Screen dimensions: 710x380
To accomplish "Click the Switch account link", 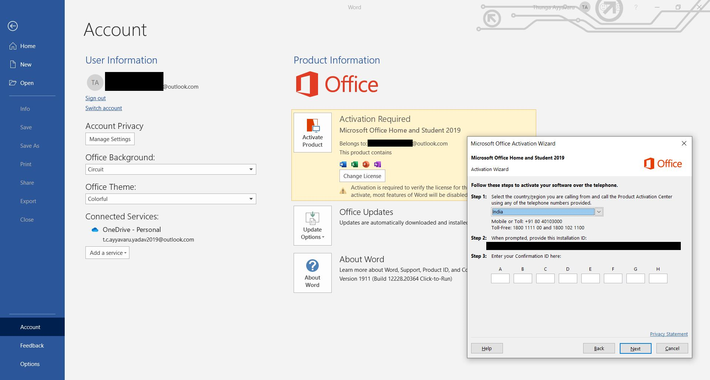I will (104, 108).
